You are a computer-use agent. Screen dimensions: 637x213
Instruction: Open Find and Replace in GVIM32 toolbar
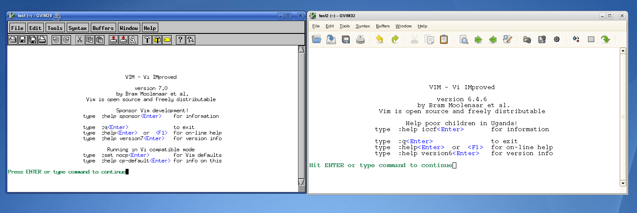[x=508, y=39]
